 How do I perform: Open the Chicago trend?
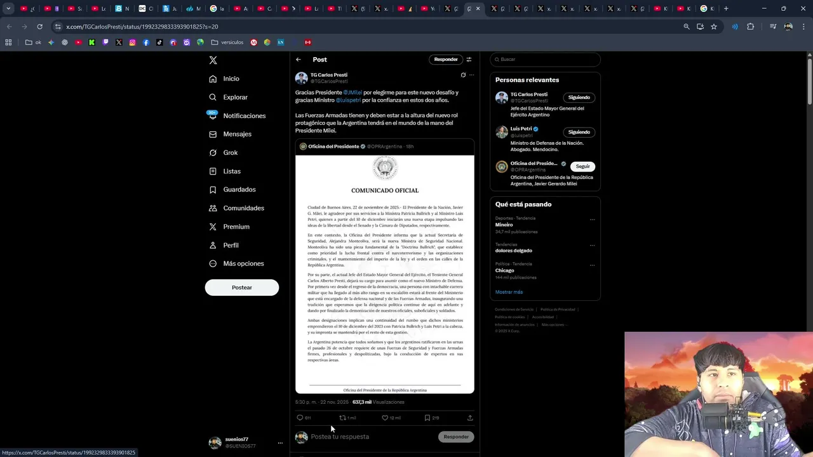pos(505,270)
